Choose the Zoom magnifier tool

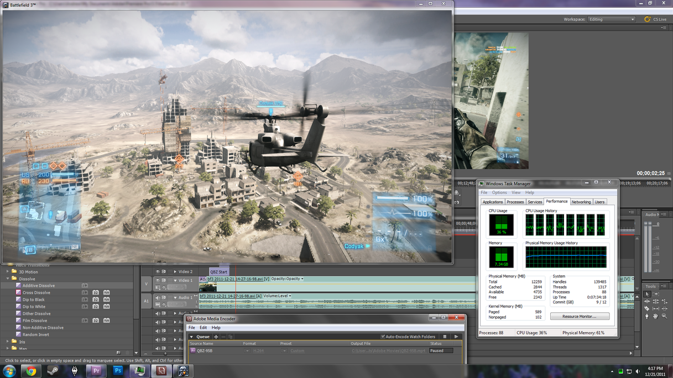coord(665,316)
